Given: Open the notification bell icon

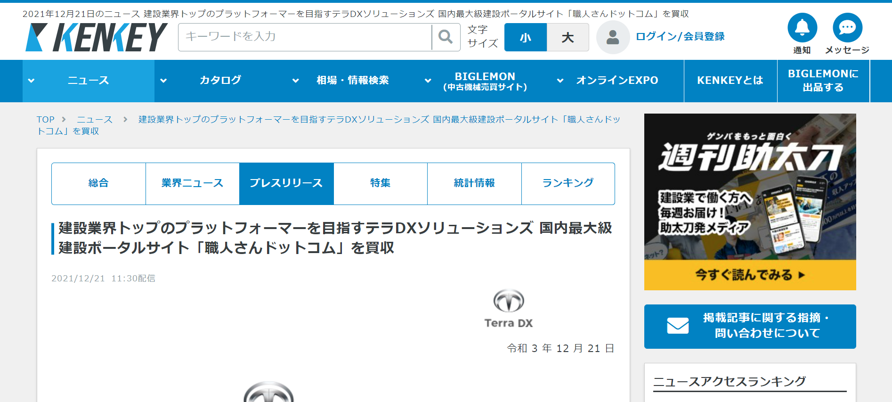Looking at the screenshot, I should coord(802,28).
